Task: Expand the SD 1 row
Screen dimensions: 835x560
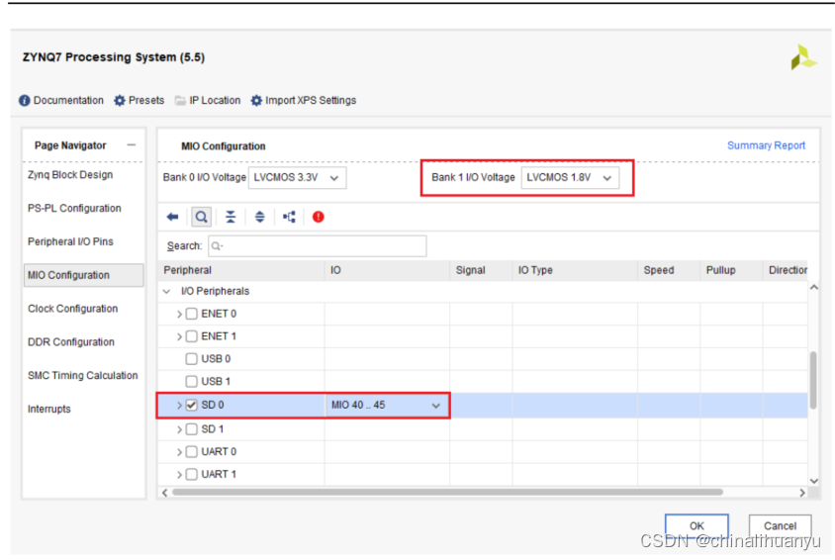Action: tap(179, 429)
